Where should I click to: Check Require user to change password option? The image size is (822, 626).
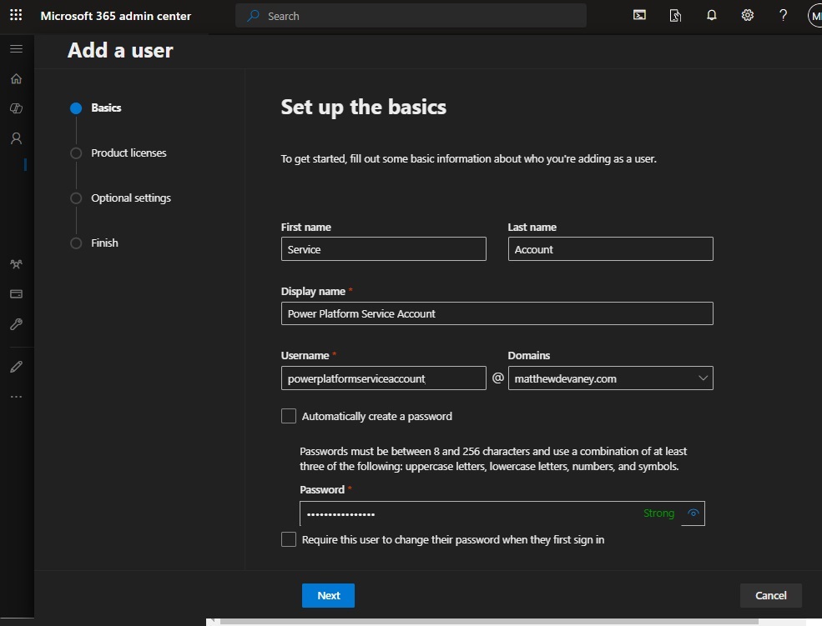click(289, 539)
